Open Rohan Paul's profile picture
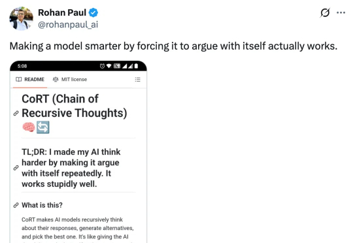This screenshot has width=353, height=243. (21, 18)
